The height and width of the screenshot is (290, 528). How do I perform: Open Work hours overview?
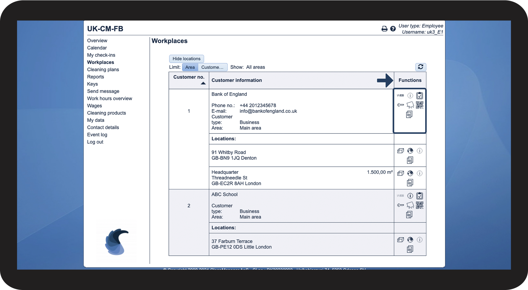click(110, 99)
